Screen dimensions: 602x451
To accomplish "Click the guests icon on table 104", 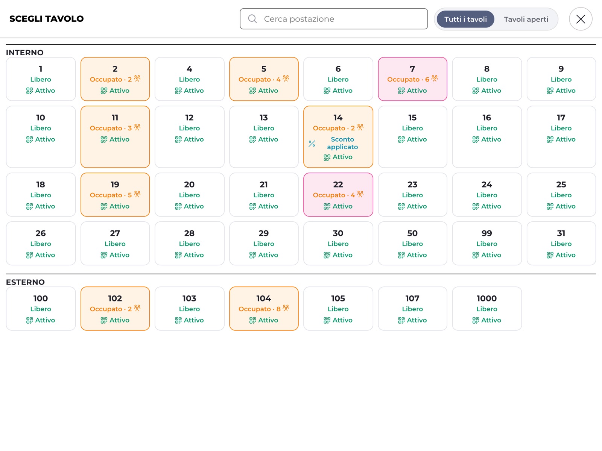I will [286, 308].
